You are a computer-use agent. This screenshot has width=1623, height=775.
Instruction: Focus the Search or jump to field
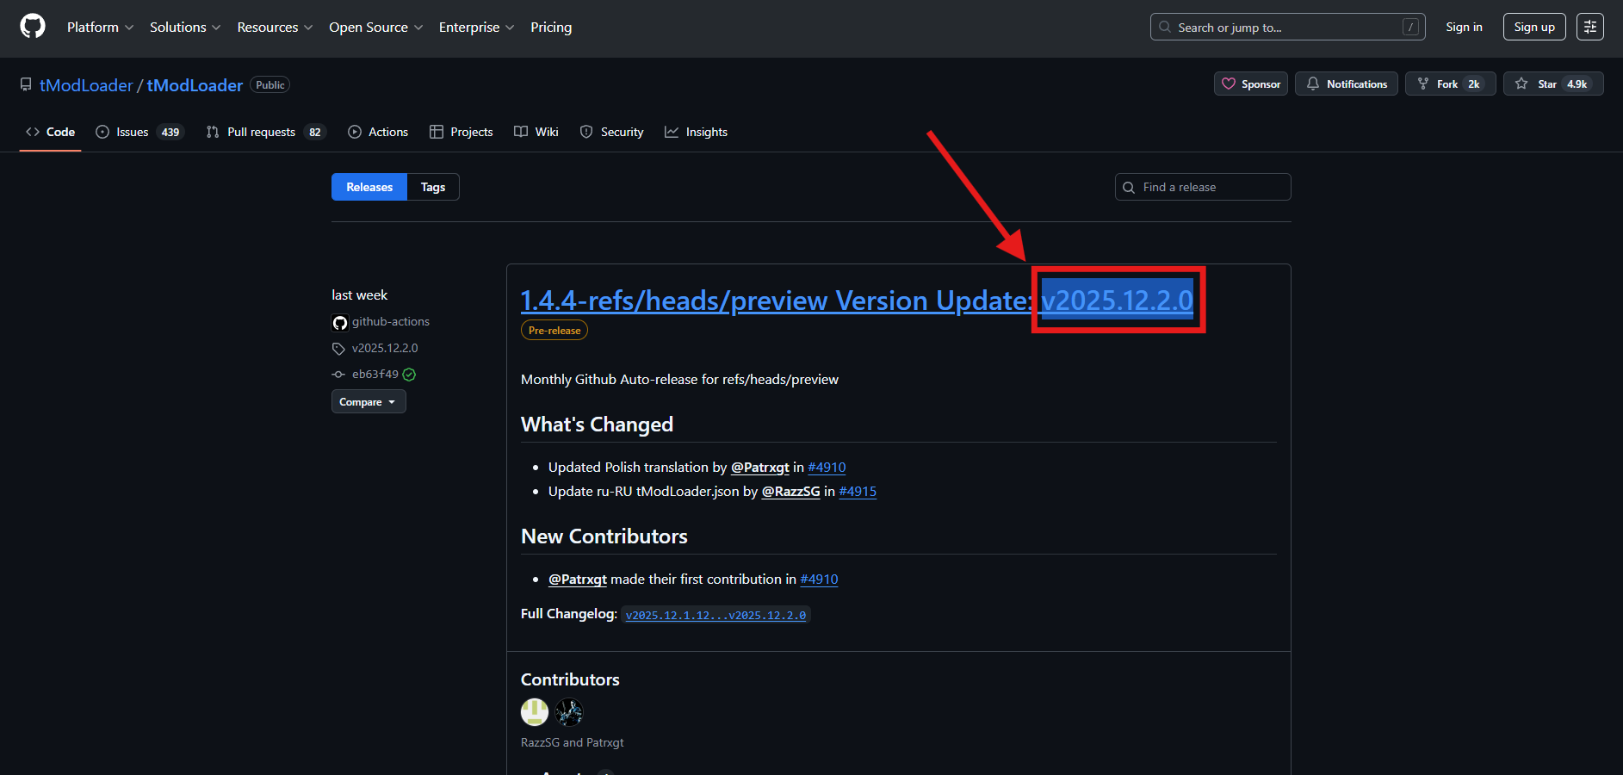[x=1287, y=27]
